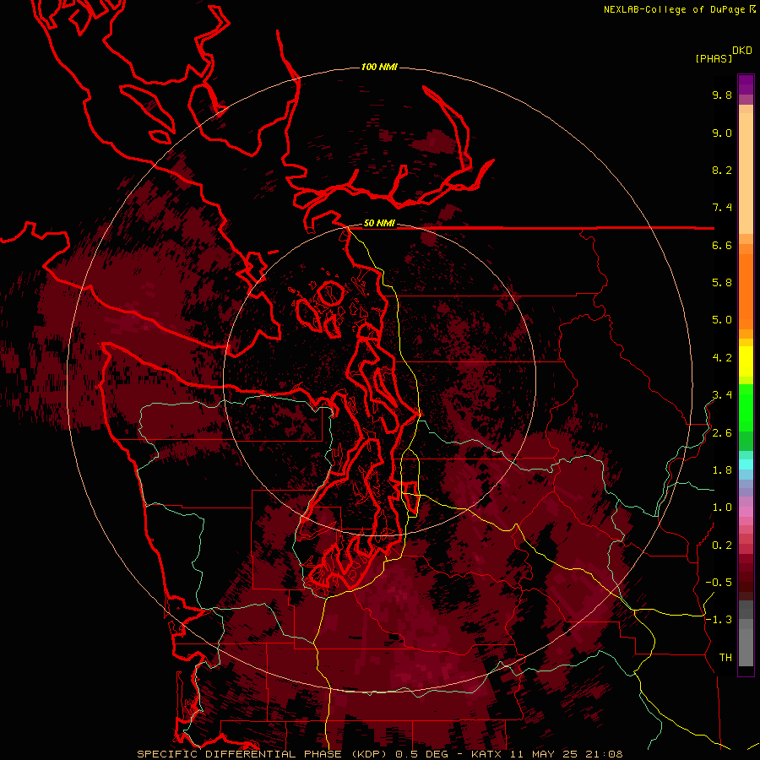Click the cyan segment of the color bar

point(746,464)
